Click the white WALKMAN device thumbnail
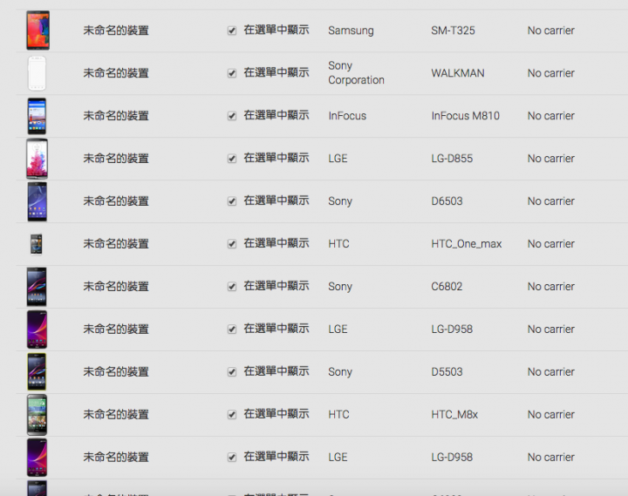The image size is (628, 496). 37,73
